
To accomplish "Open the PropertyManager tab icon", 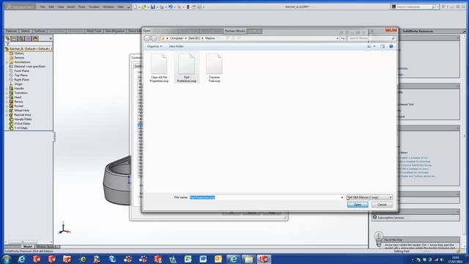I will [15, 39].
